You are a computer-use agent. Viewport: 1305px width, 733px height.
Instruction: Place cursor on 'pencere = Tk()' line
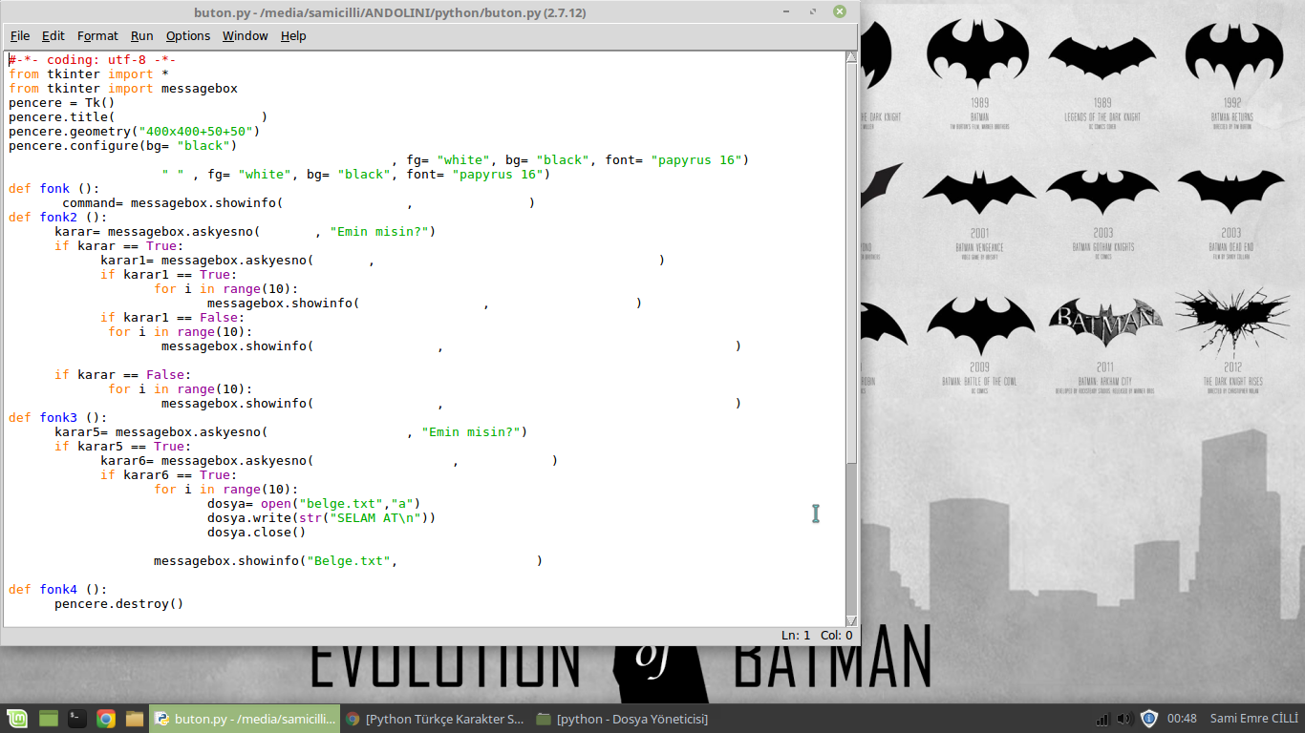[61, 102]
